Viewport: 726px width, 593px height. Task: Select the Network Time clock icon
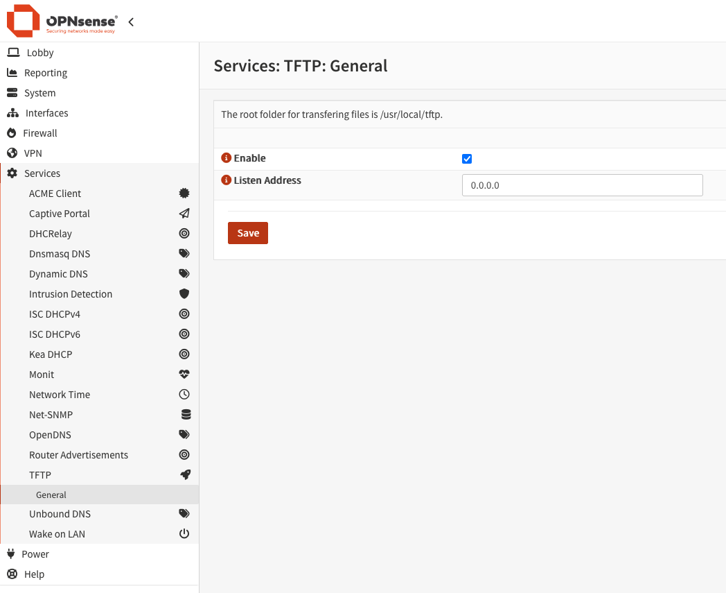click(184, 394)
